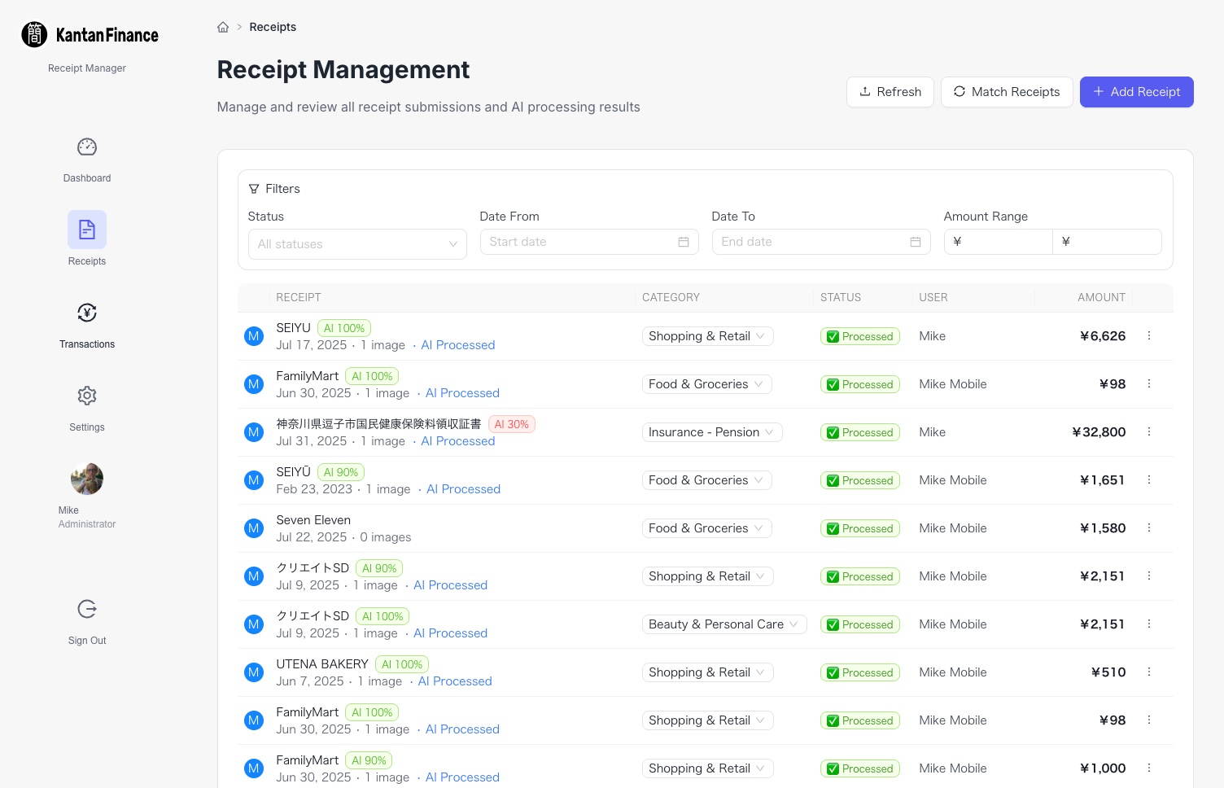Open the three-dot menu on the SEIYU row
Screen dimensions: 1224x788
point(1149,335)
